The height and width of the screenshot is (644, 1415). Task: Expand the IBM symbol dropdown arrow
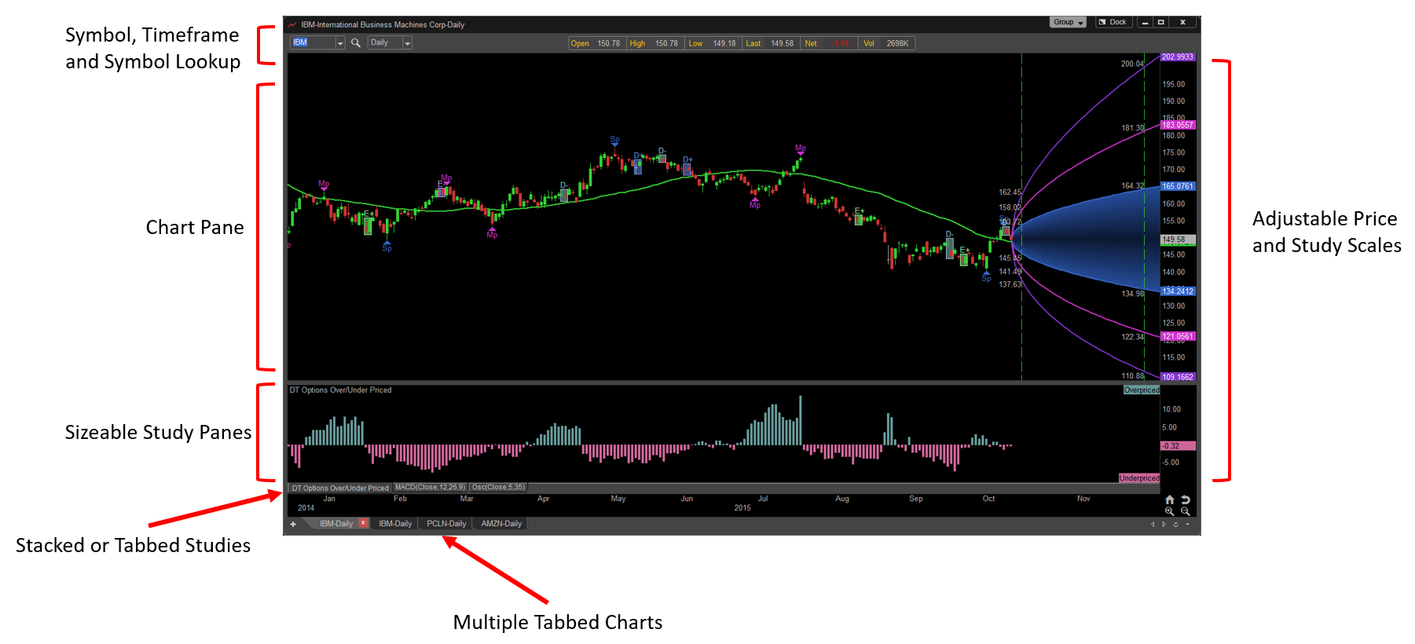pos(340,43)
